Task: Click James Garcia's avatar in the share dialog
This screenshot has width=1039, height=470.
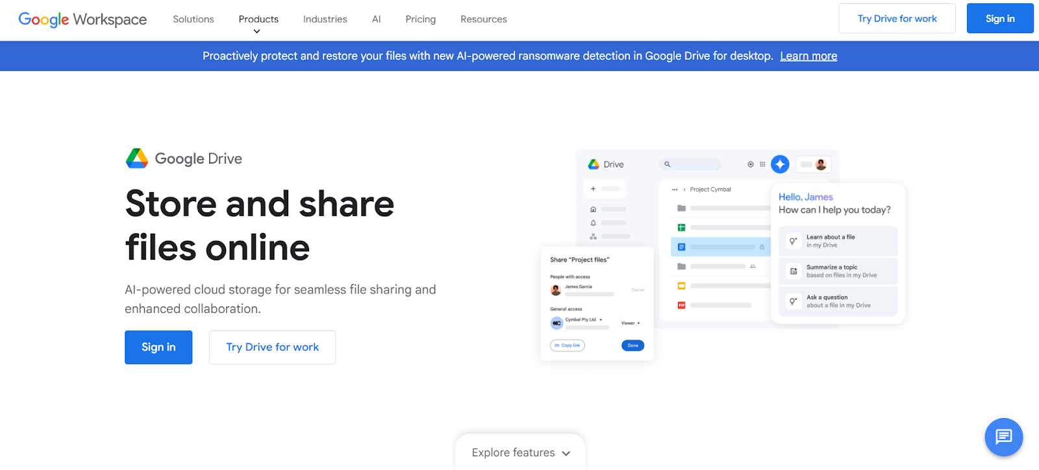Action: pos(556,290)
